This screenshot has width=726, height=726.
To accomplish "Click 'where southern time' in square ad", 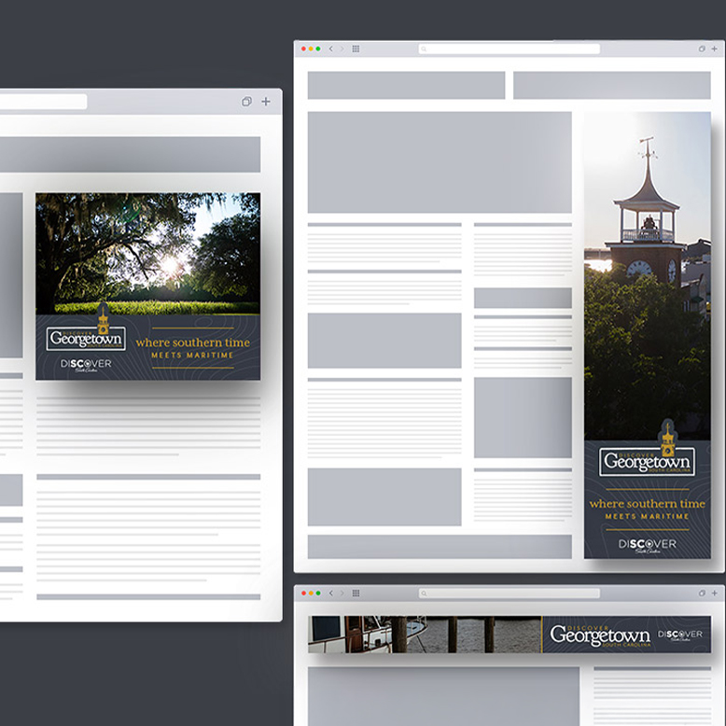I will click(192, 342).
